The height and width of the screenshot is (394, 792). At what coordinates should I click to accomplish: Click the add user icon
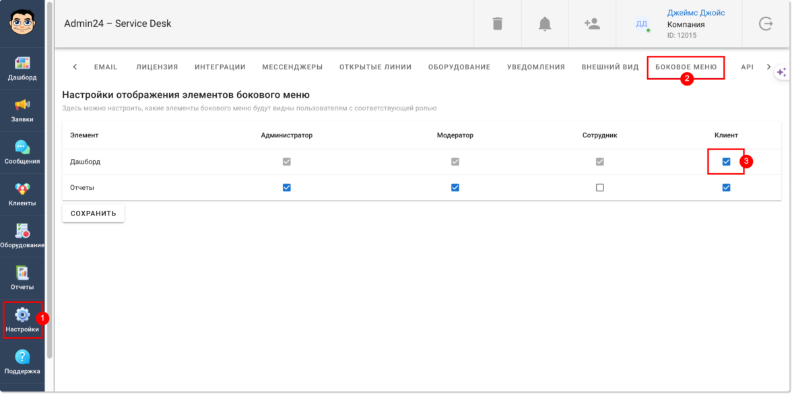tap(592, 24)
